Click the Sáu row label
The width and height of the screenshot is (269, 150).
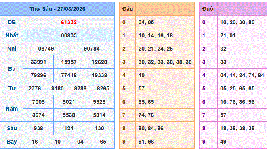tap(12, 128)
